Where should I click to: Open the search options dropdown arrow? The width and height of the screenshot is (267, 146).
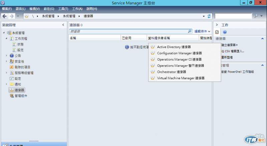coord(262,16)
